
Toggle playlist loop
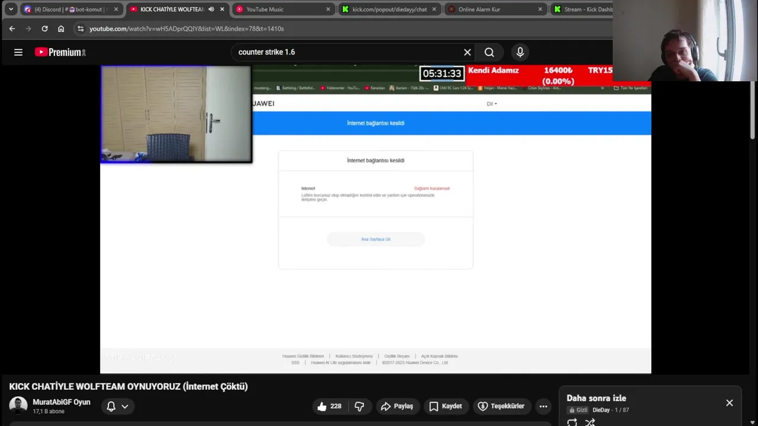click(572, 422)
